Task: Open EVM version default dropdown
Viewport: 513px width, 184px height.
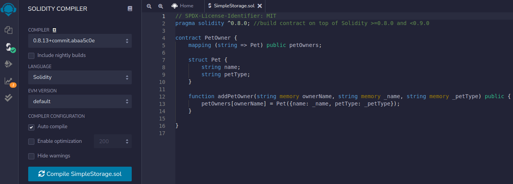Action: pos(80,102)
